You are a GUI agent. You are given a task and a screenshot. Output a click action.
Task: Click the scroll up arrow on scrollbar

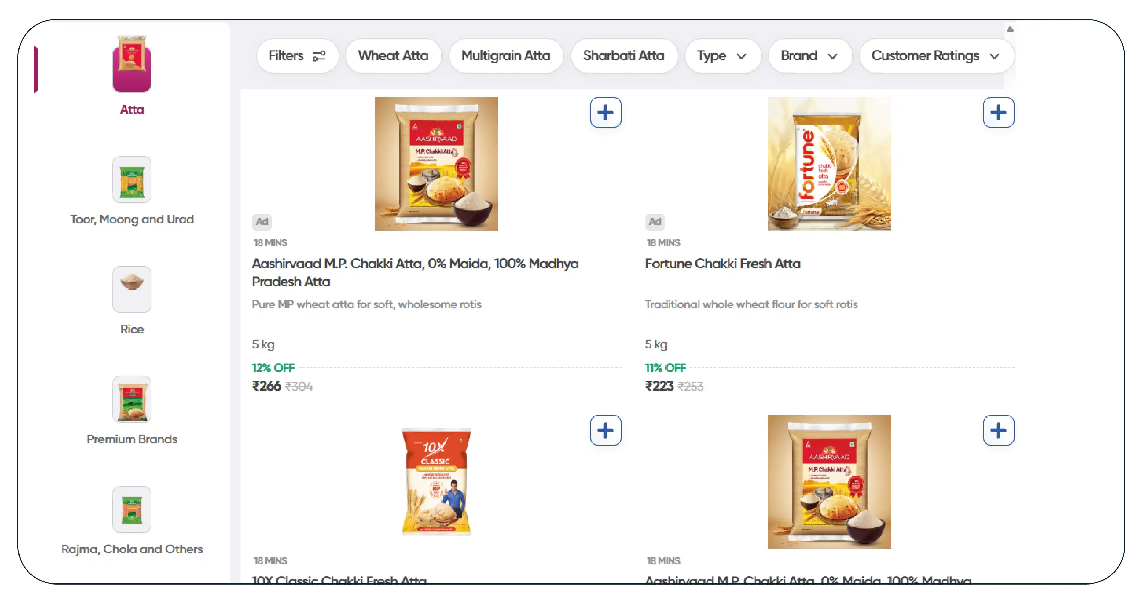point(1010,29)
